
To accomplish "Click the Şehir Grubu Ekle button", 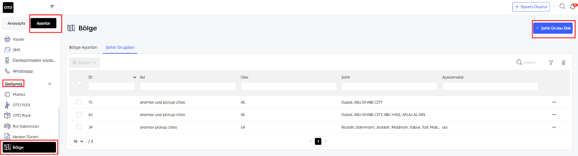I will [x=553, y=28].
